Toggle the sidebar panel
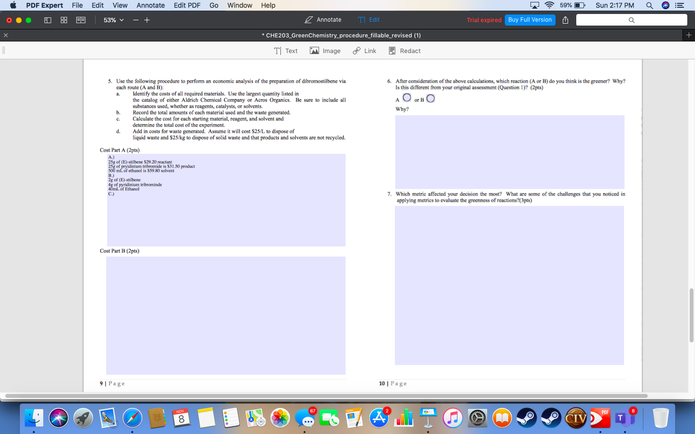The width and height of the screenshot is (695, 434). [47, 20]
